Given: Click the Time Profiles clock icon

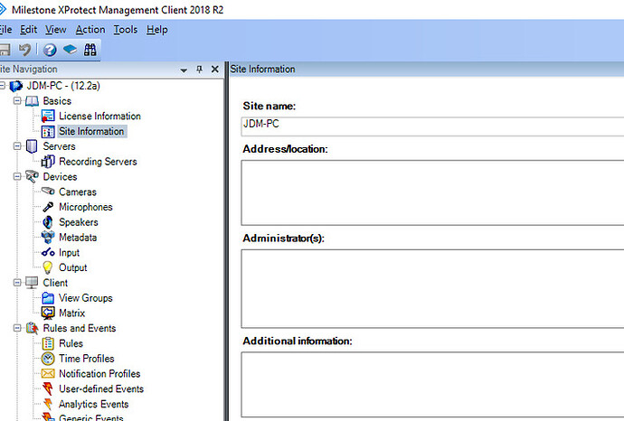Looking at the screenshot, I should coord(48,359).
